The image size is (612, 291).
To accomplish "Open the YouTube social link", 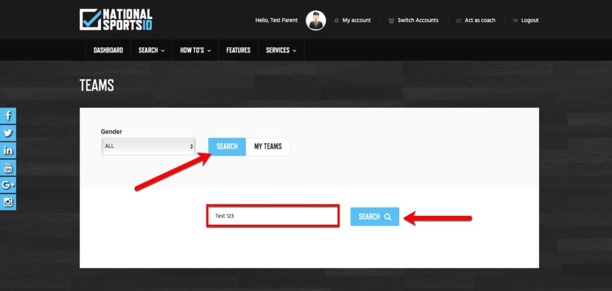I will coord(8,168).
